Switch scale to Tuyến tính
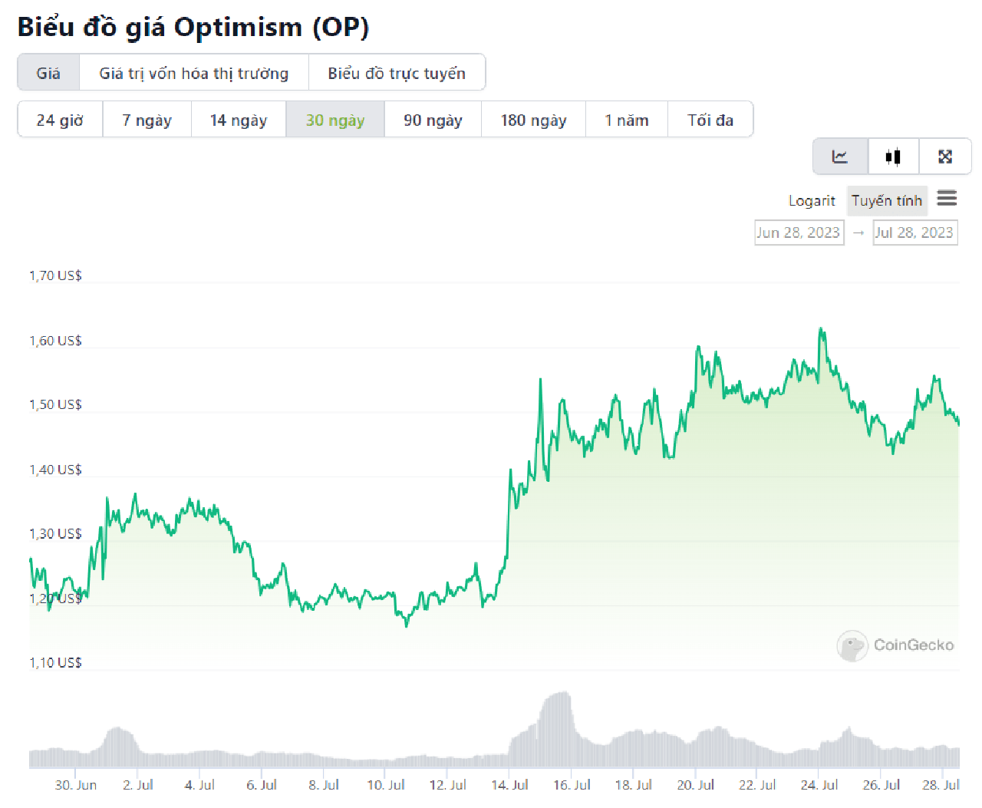 pyautogui.click(x=887, y=200)
